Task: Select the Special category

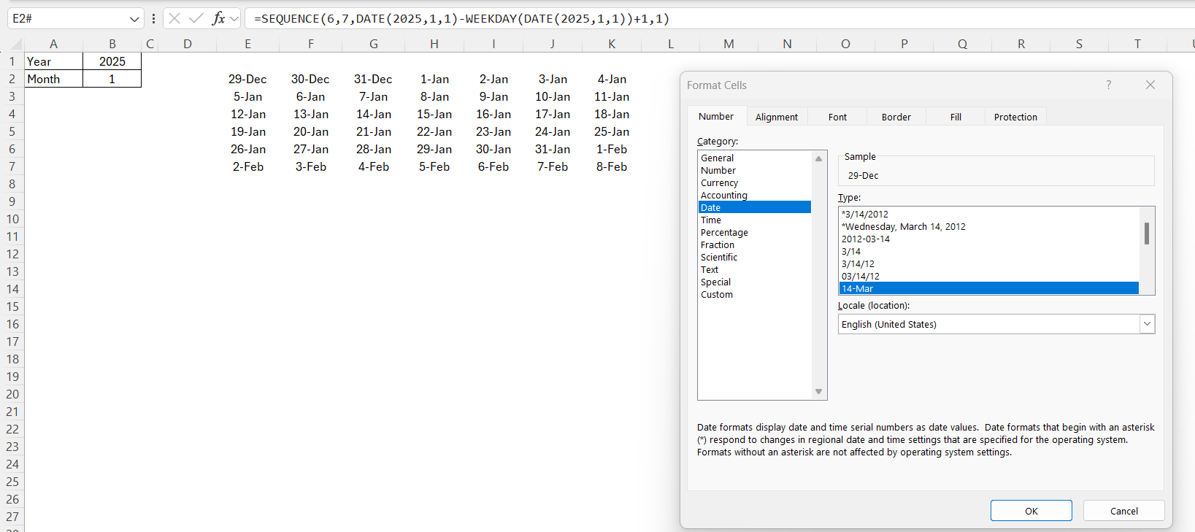Action: click(x=754, y=282)
